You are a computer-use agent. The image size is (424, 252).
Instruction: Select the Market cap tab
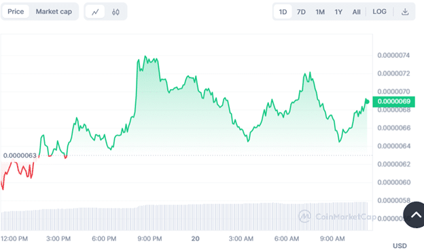click(54, 12)
